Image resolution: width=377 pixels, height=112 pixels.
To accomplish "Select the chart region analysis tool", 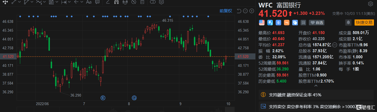I will tap(51, 2).
